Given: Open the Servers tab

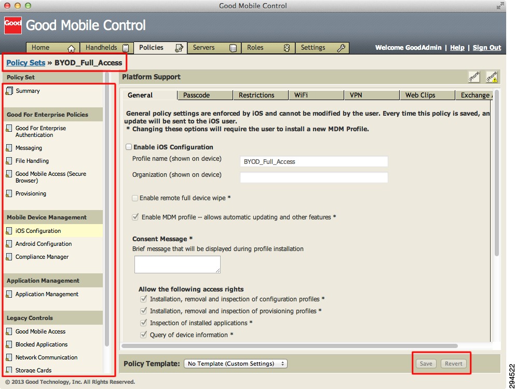Looking at the screenshot, I should [x=214, y=48].
